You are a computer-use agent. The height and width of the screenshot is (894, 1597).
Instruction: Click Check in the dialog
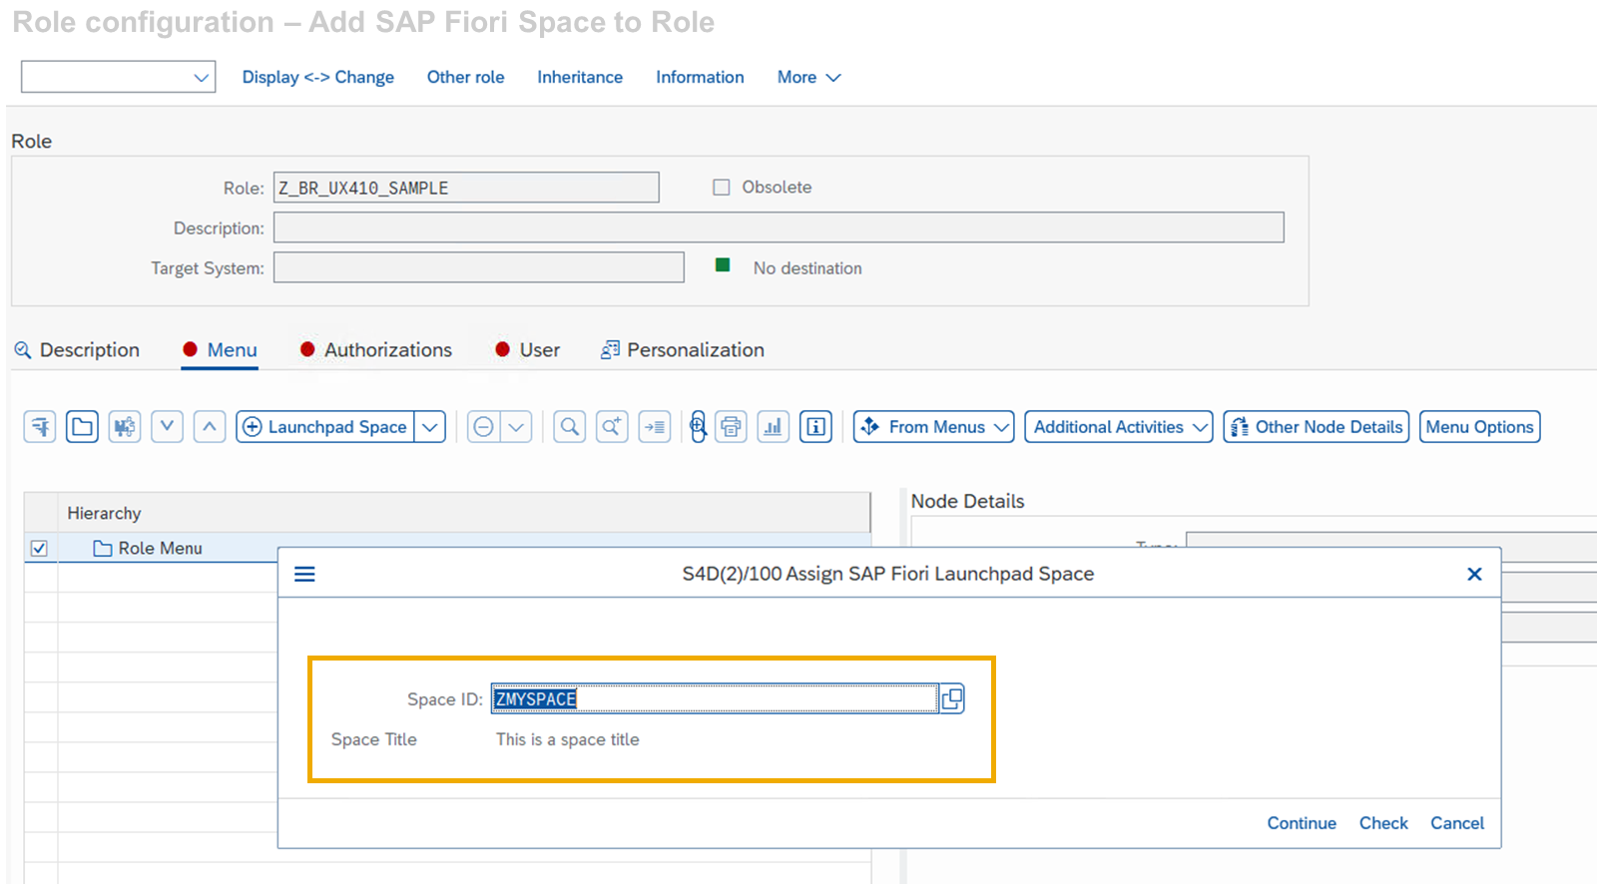1383,823
